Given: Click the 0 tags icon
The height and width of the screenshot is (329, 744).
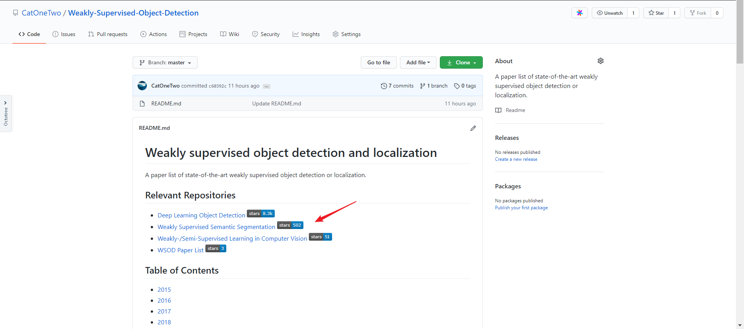Looking at the screenshot, I should click(457, 86).
